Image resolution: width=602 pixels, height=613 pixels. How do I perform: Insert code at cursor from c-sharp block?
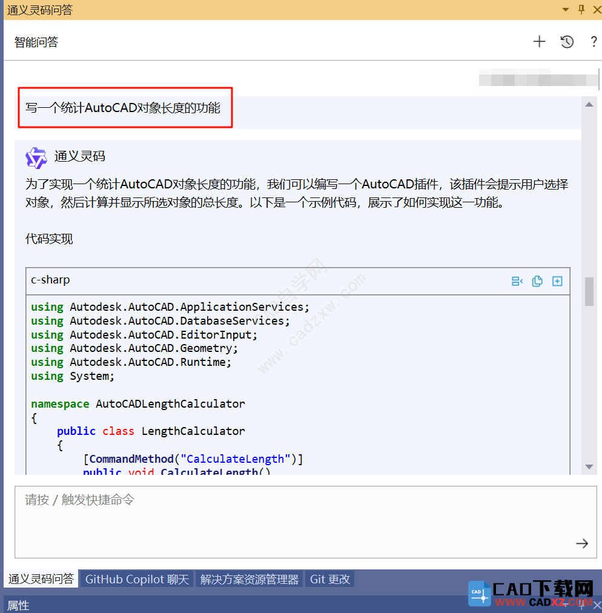pyautogui.click(x=517, y=281)
